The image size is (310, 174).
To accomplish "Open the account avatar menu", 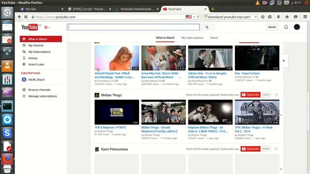I will 297,27.
